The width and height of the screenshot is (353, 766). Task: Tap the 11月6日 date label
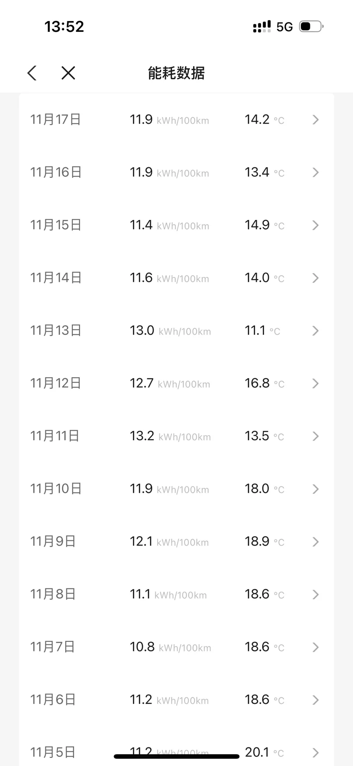pyautogui.click(x=53, y=700)
